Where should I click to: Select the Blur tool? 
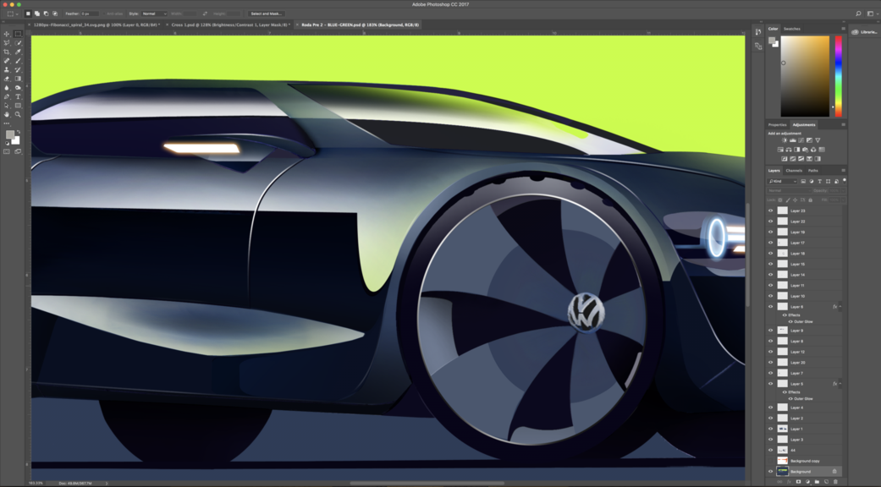pos(7,88)
